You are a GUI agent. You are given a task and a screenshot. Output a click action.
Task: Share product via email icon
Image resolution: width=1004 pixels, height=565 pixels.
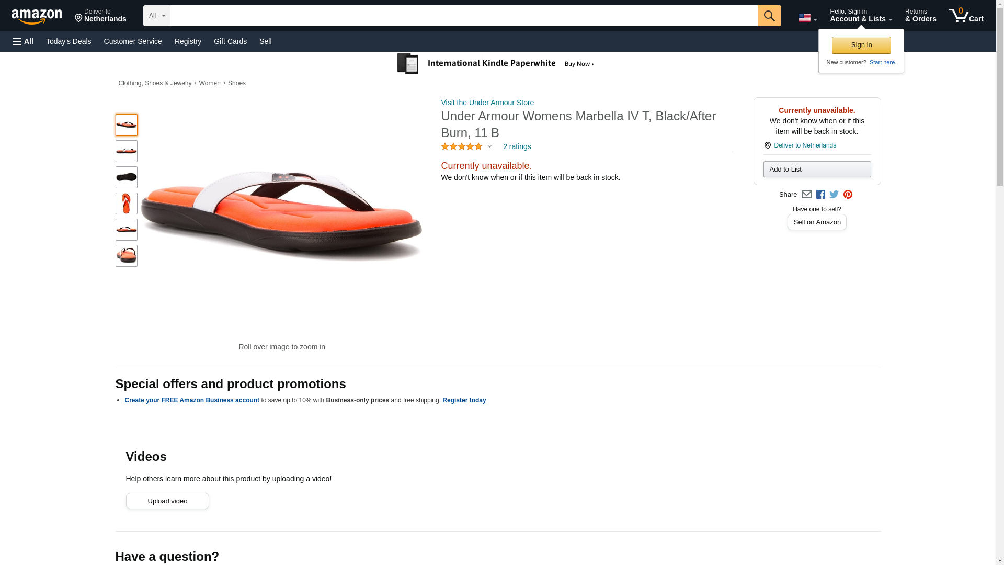click(806, 195)
